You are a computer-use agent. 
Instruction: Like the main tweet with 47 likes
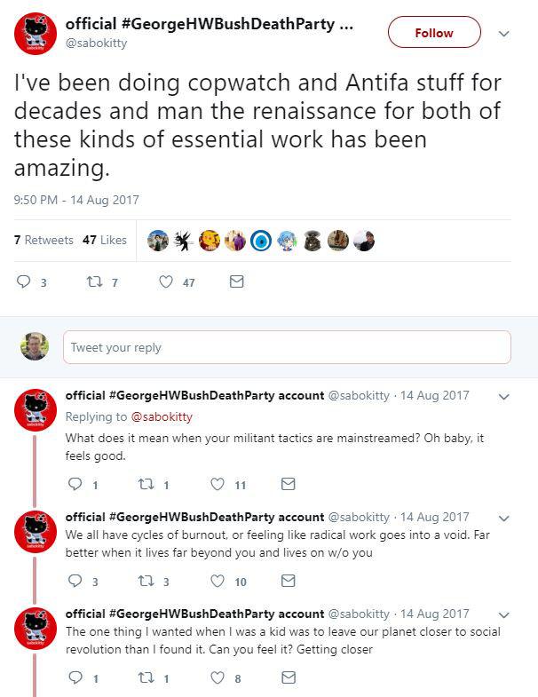click(165, 281)
